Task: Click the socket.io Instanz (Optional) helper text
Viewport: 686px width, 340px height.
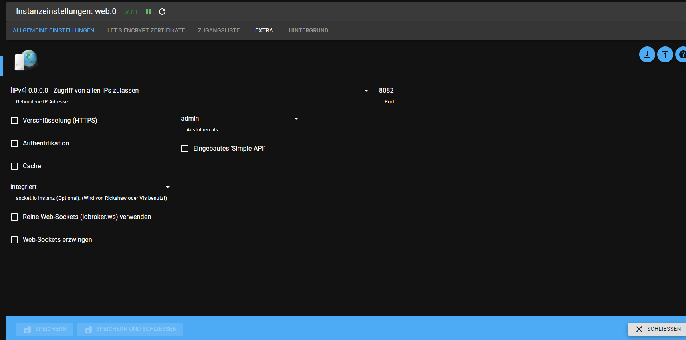Action: click(91, 198)
